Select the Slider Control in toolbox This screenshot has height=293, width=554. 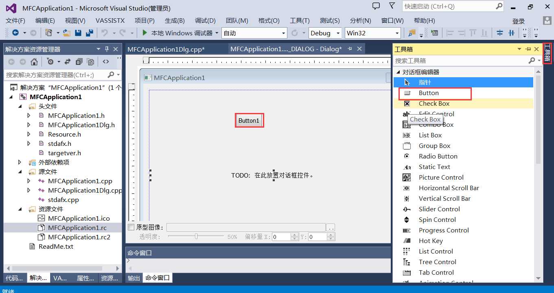[x=463, y=209]
